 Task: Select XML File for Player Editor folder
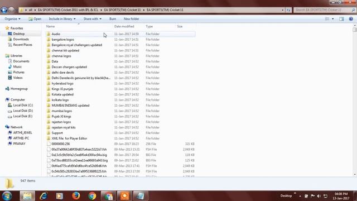[69, 138]
